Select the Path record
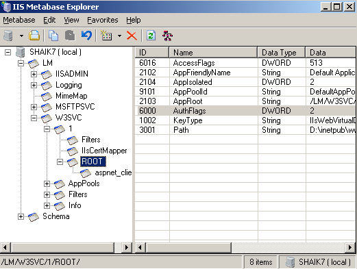Screen dimensions: 357x269 (245, 130)
